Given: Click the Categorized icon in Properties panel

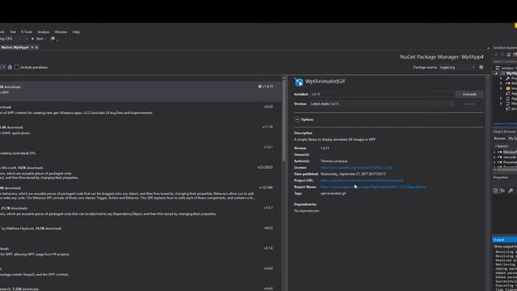Looking at the screenshot, I should (x=496, y=191).
